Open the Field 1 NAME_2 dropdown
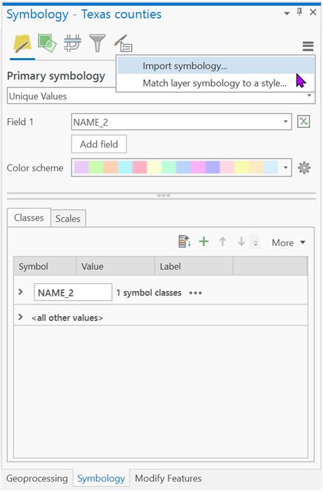The height and width of the screenshot is (491, 323). point(181,122)
